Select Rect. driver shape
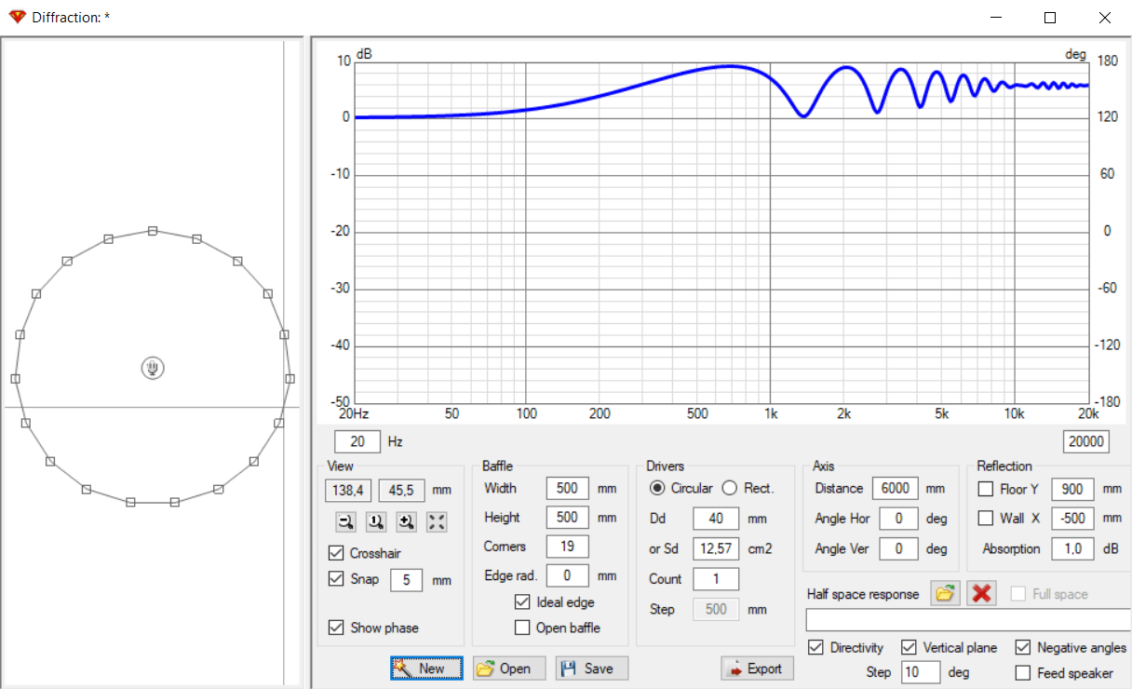 tap(729, 488)
